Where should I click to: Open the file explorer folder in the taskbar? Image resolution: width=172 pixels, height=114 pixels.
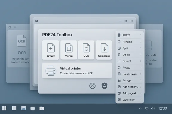click(33, 108)
